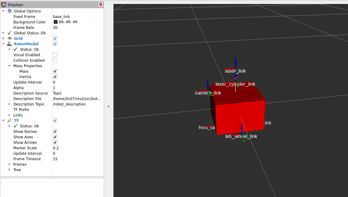The height and width of the screenshot is (197, 348).
Task: Uncheck Show Axes checkbox
Action: [x=55, y=137]
